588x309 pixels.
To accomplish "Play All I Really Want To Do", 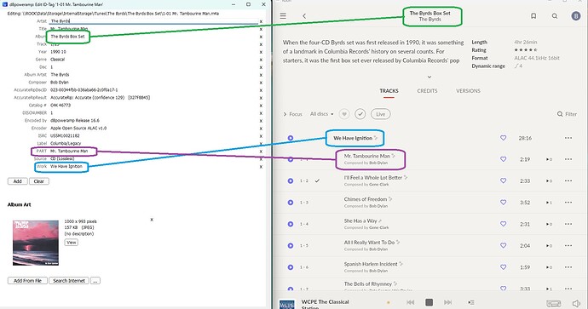I will pyautogui.click(x=291, y=246).
